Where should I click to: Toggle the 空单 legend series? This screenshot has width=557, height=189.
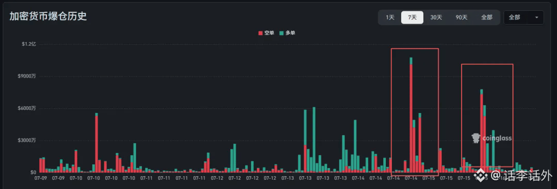pyautogui.click(x=266, y=33)
